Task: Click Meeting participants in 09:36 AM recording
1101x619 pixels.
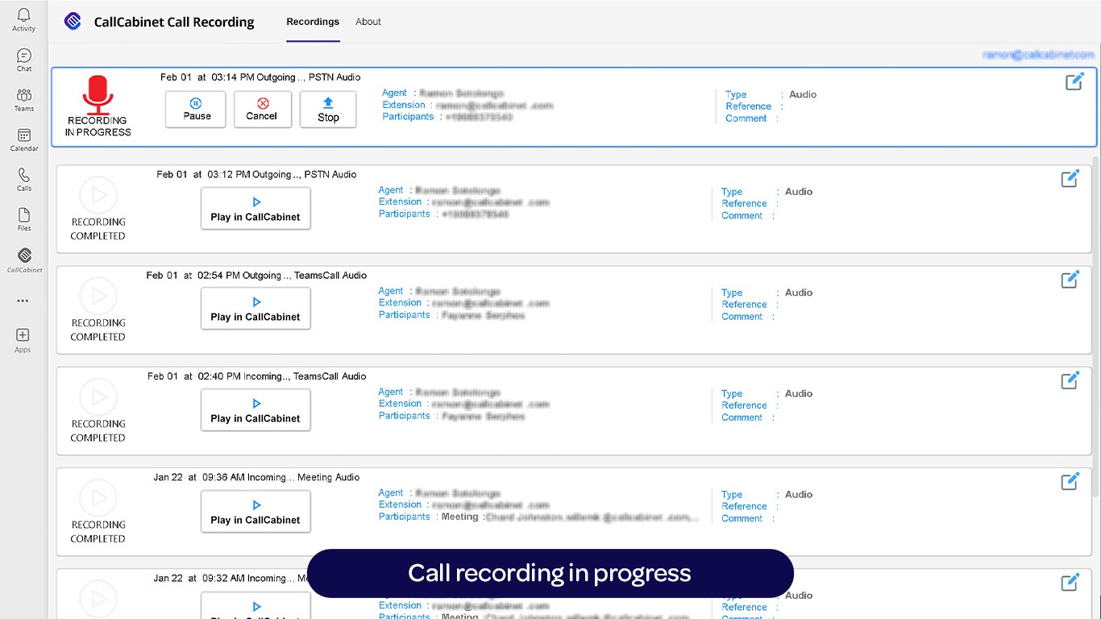Action: [571, 517]
